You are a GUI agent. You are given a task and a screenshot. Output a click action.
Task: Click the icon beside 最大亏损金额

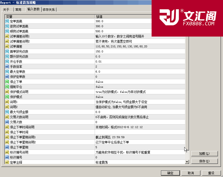[x=7, y=112]
